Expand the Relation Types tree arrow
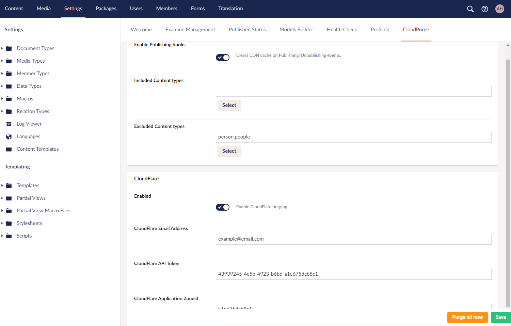 (x=2, y=111)
